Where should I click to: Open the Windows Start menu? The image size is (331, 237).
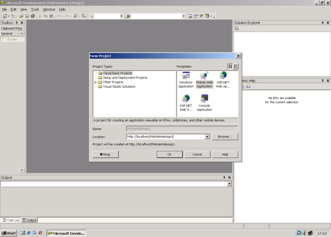click(8, 233)
